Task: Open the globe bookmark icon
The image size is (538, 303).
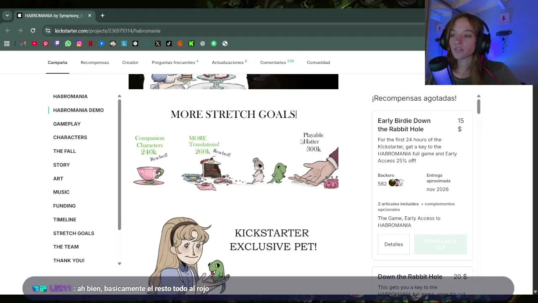Action: pyautogui.click(x=225, y=43)
